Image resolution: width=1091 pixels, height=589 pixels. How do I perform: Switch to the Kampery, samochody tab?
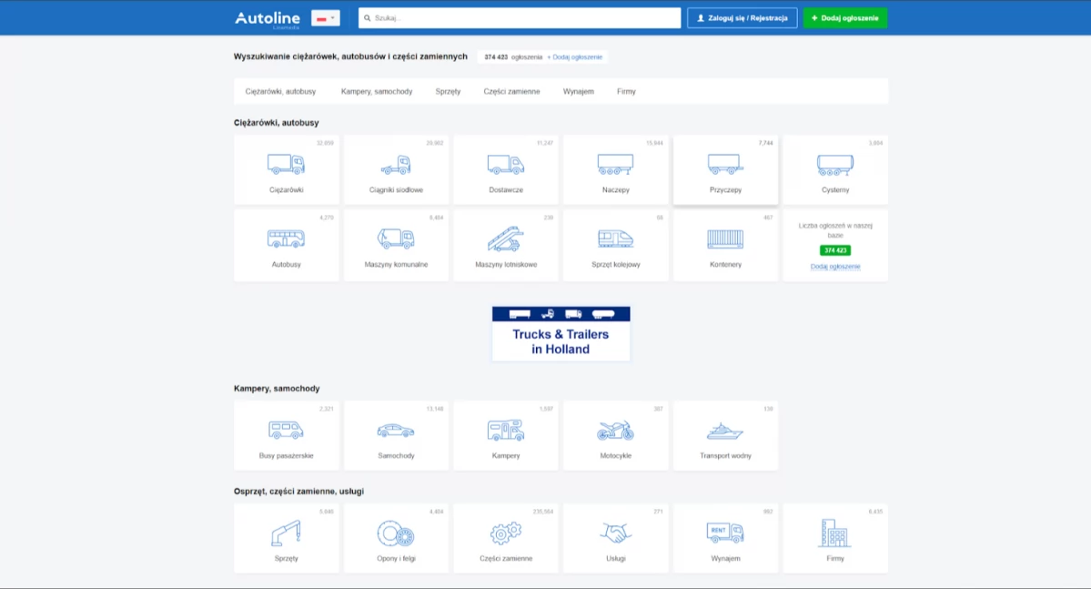click(x=377, y=91)
